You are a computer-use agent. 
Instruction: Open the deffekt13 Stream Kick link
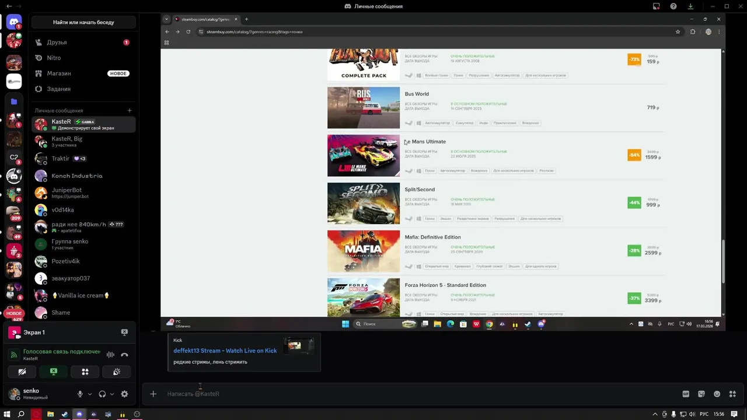tap(225, 351)
